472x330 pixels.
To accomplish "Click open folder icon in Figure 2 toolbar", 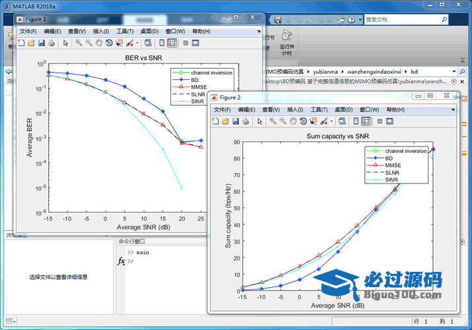I will (225, 121).
